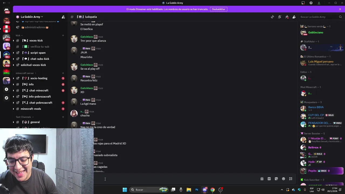345x194 pixels.
Task: Open Windows Start menu
Action: point(125,190)
